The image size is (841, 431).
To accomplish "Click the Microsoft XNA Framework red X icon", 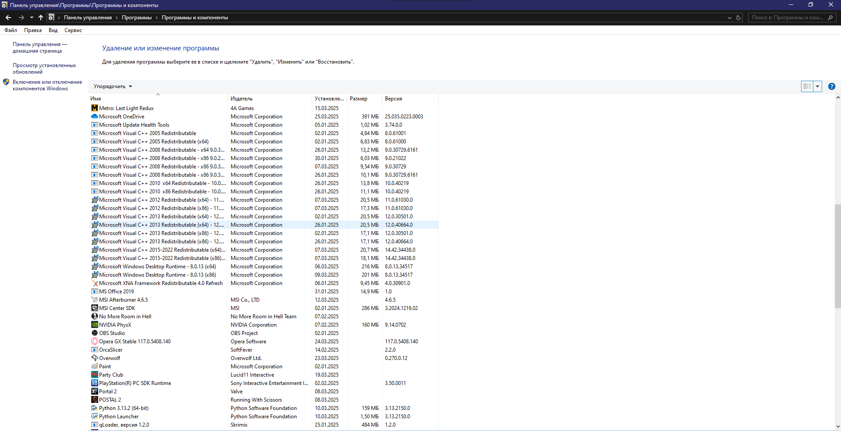I will tap(94, 283).
